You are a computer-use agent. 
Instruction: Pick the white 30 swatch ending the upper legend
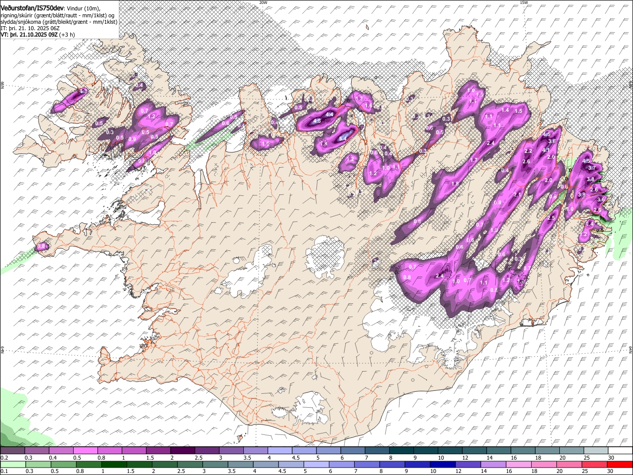pyautogui.click(x=620, y=451)
